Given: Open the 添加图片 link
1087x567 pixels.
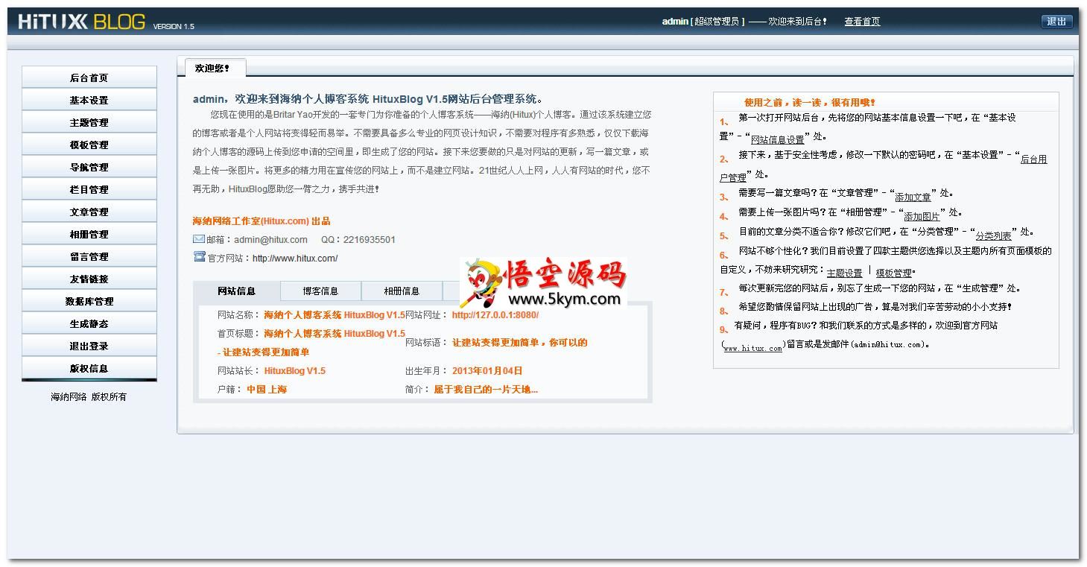Looking at the screenshot, I should click(x=922, y=217).
